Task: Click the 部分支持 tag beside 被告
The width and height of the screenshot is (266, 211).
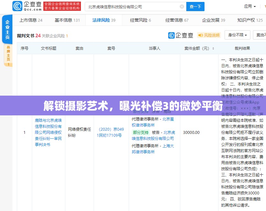Action: (140, 132)
